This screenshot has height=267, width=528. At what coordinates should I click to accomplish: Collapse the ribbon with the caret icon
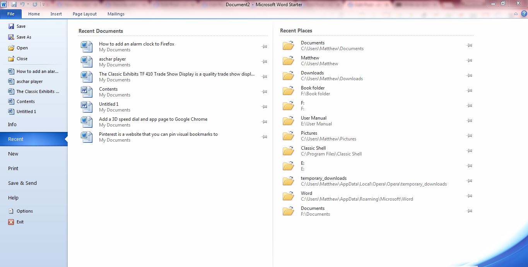pyautogui.click(x=516, y=14)
